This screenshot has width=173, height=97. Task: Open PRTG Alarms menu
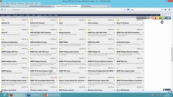(28, 15)
